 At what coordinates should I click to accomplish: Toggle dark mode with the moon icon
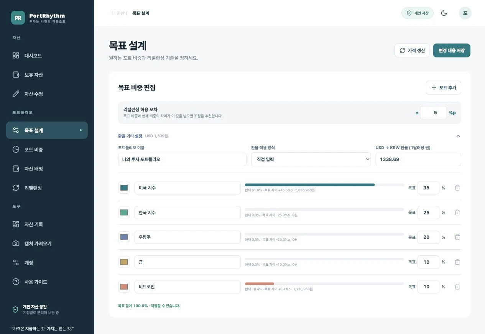click(x=444, y=13)
